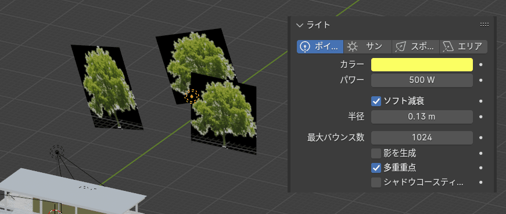Select the エリア light type
Screen dimensions: 506x214
pyautogui.click(x=464, y=47)
